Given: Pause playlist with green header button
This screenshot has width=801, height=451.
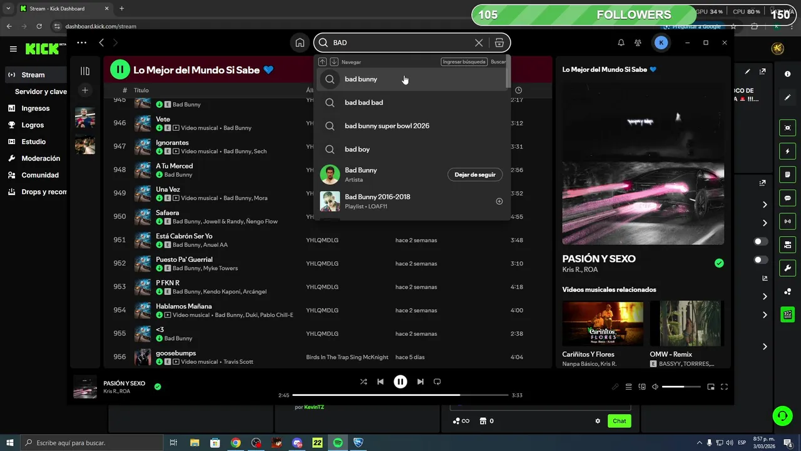Looking at the screenshot, I should click(120, 70).
